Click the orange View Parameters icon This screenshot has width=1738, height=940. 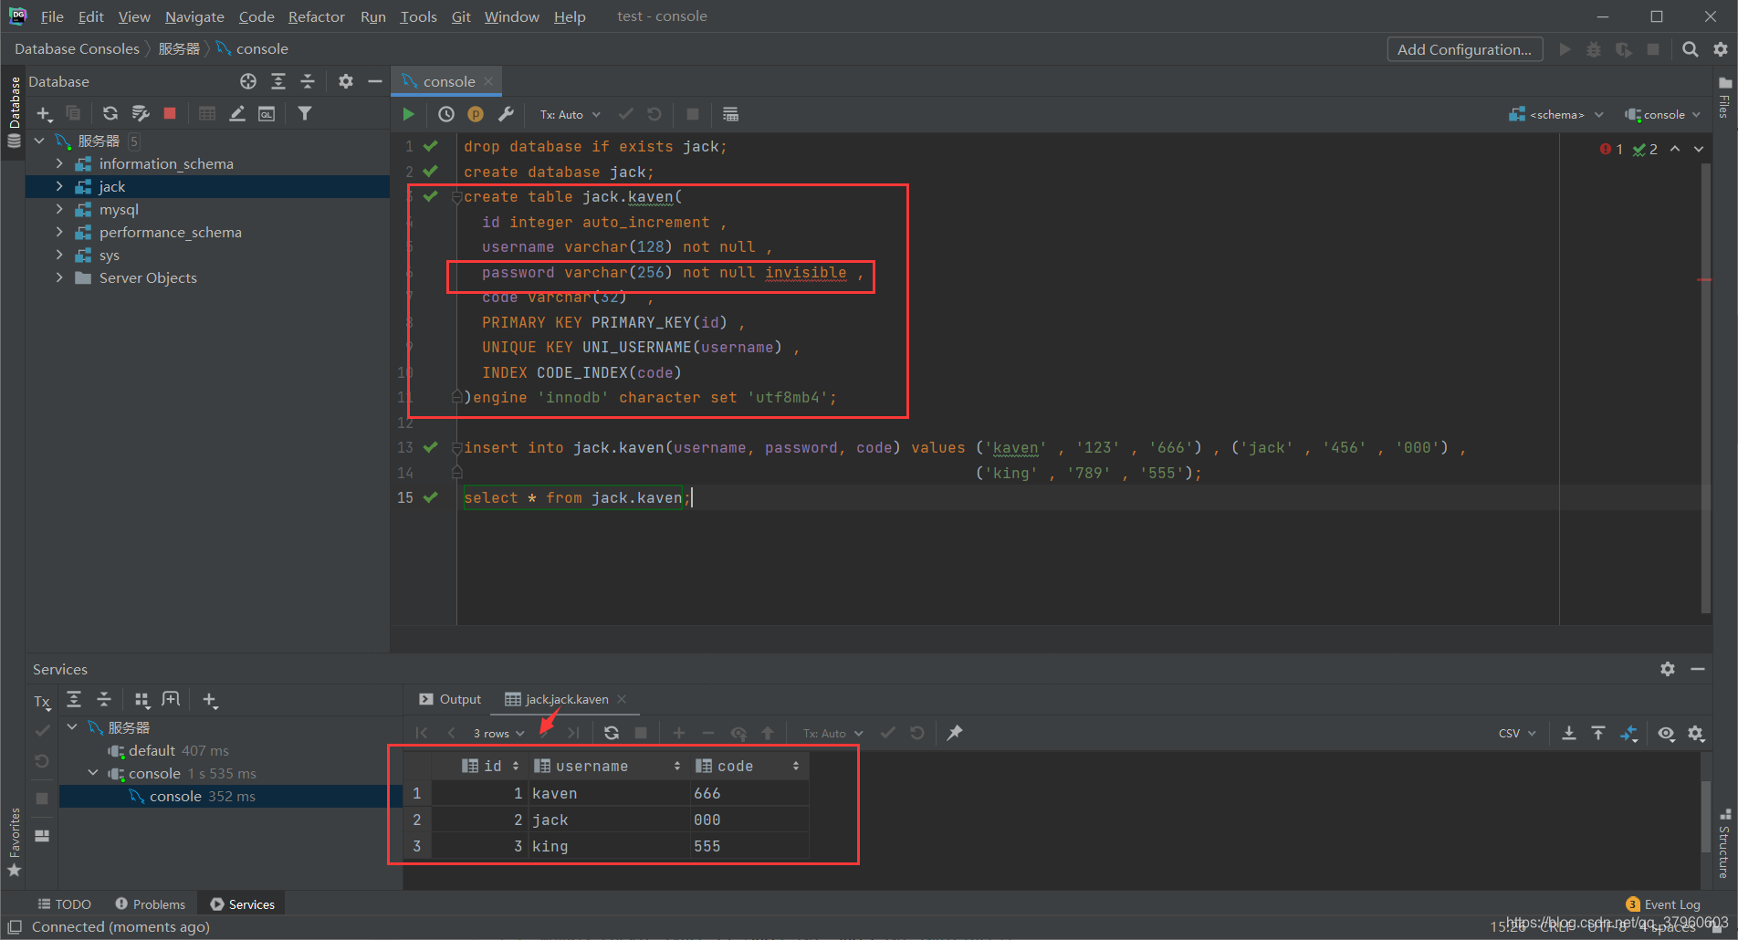[476, 114]
